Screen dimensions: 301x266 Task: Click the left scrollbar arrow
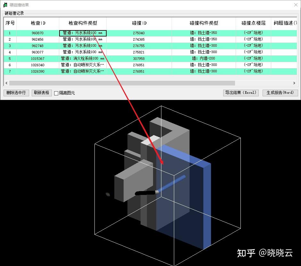click(6, 83)
